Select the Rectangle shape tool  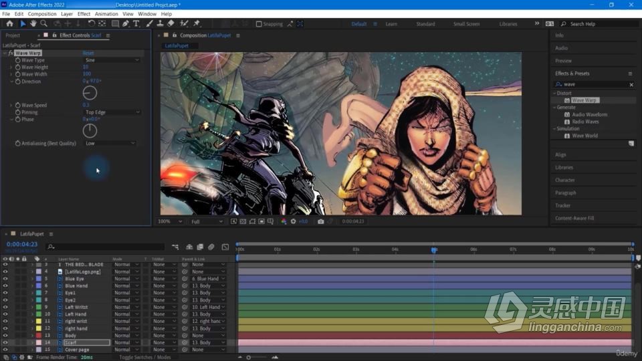pos(115,24)
